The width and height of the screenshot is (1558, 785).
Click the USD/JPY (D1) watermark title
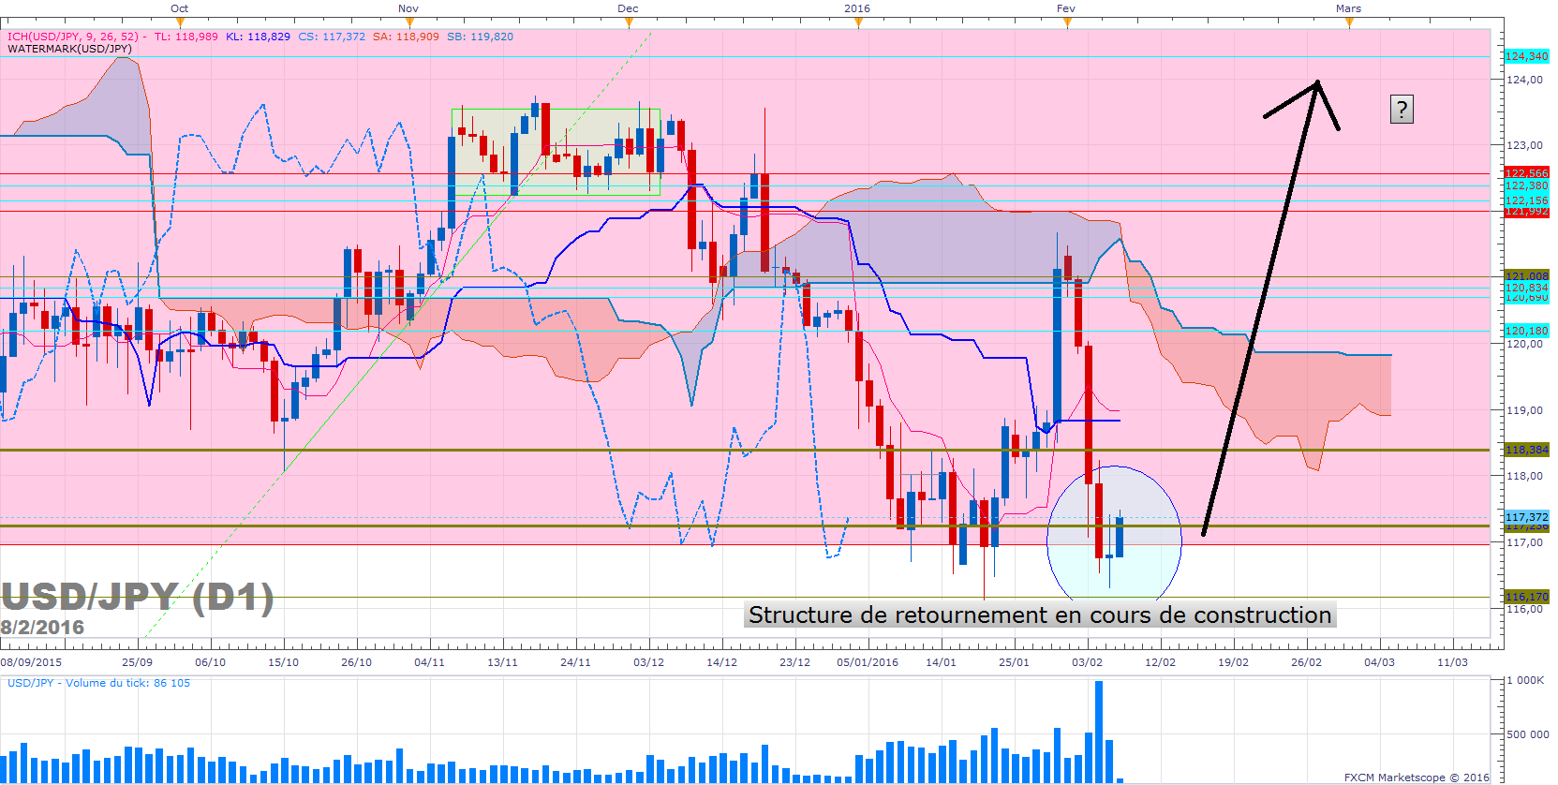point(137,597)
